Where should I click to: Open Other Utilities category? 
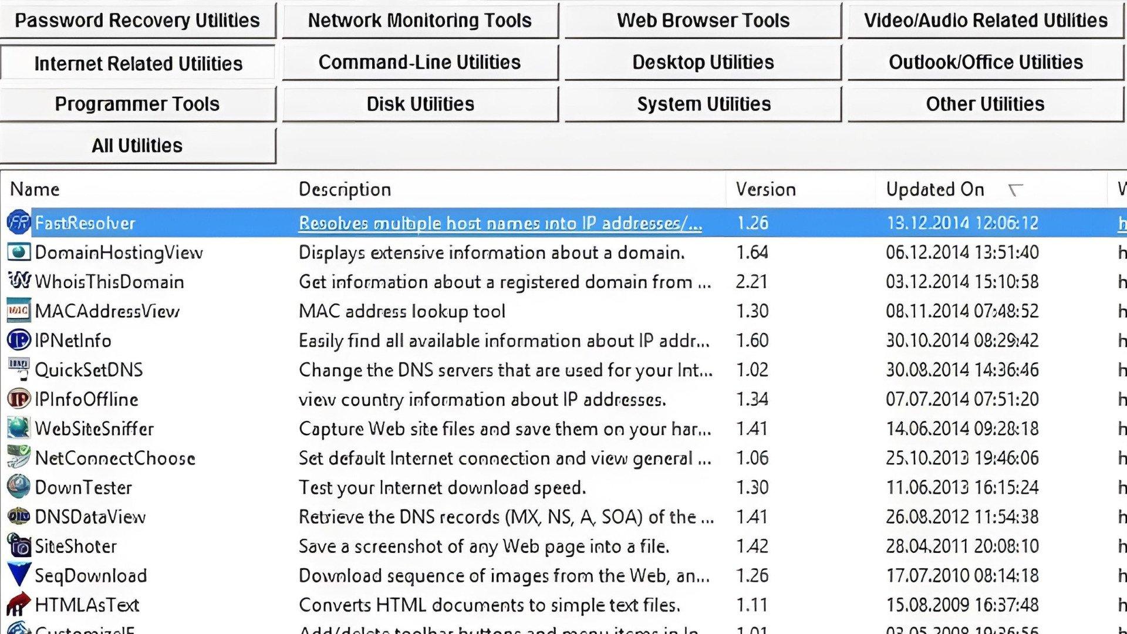(986, 104)
